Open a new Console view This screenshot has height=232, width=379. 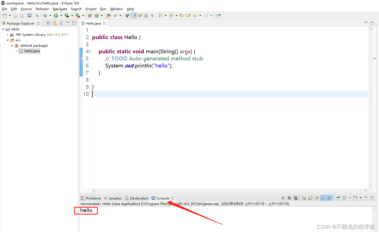355,198
